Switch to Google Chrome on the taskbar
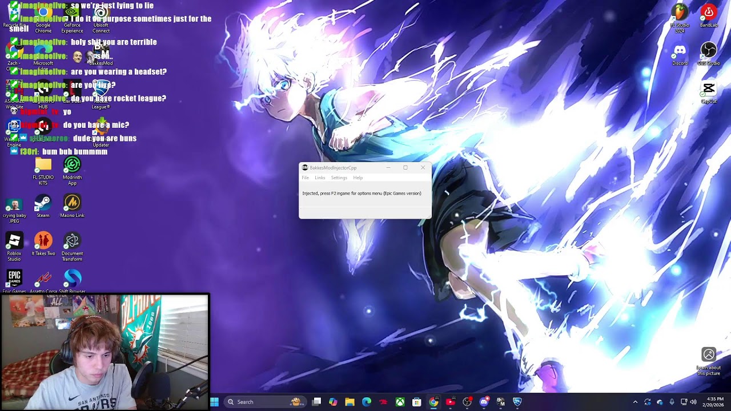 (433, 402)
